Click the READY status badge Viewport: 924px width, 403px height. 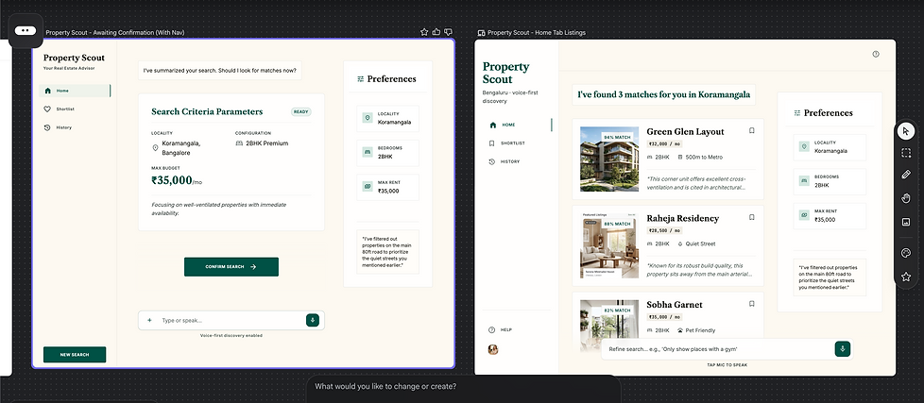(x=301, y=111)
